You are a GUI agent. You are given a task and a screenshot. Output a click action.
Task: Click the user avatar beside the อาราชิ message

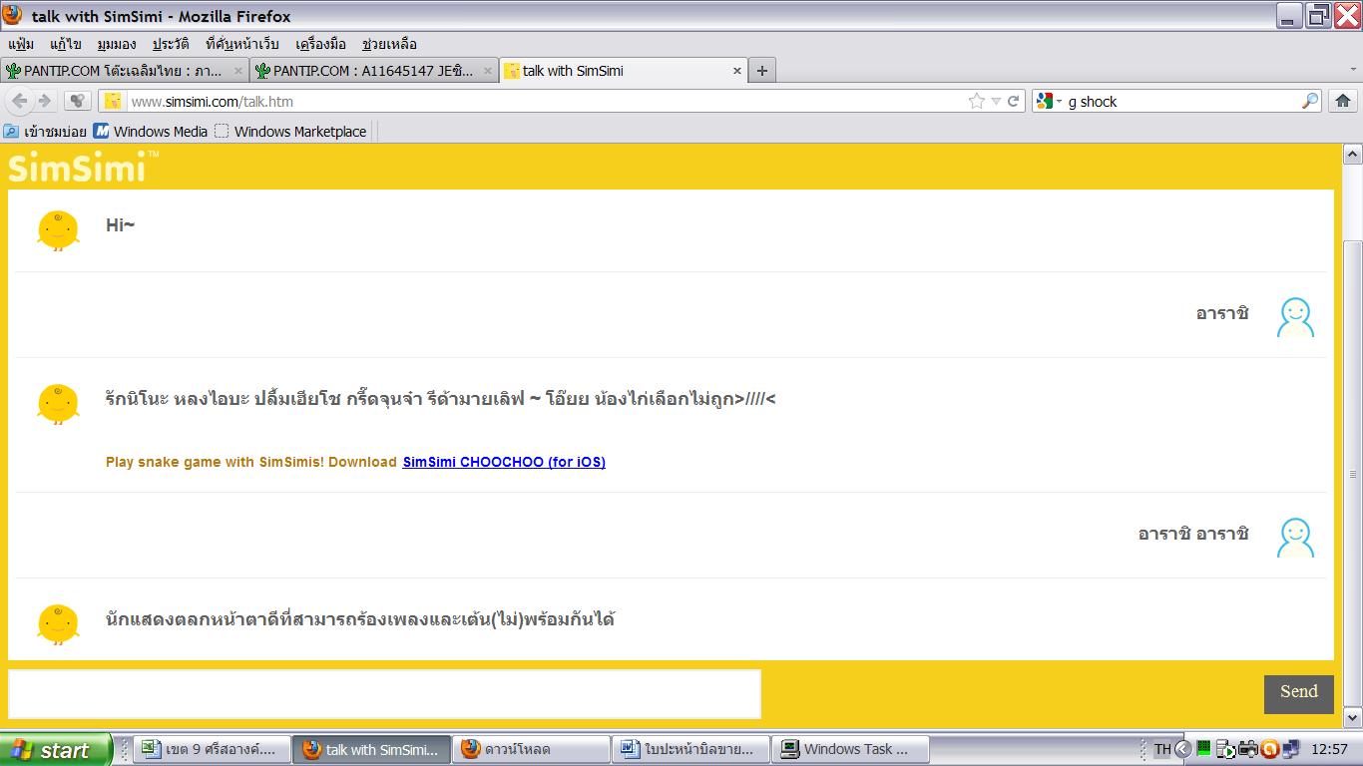(x=1295, y=317)
